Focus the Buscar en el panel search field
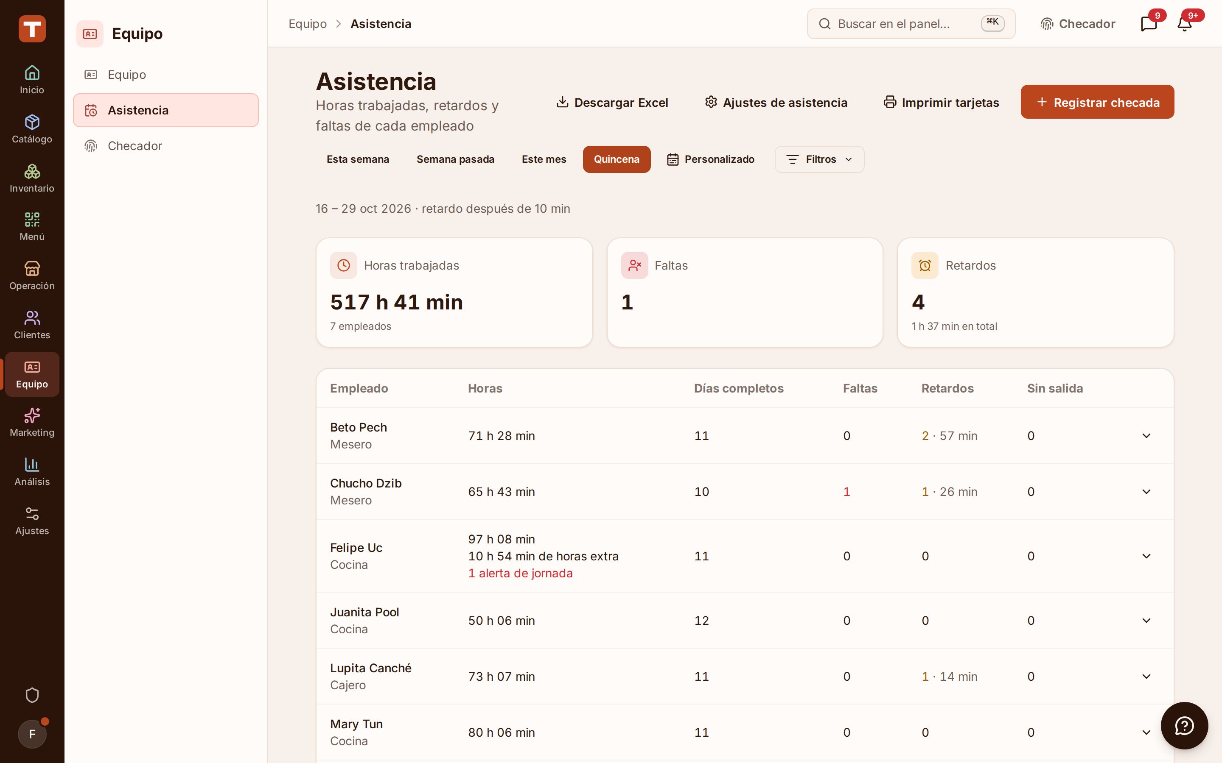The image size is (1222, 763). tap(911, 24)
